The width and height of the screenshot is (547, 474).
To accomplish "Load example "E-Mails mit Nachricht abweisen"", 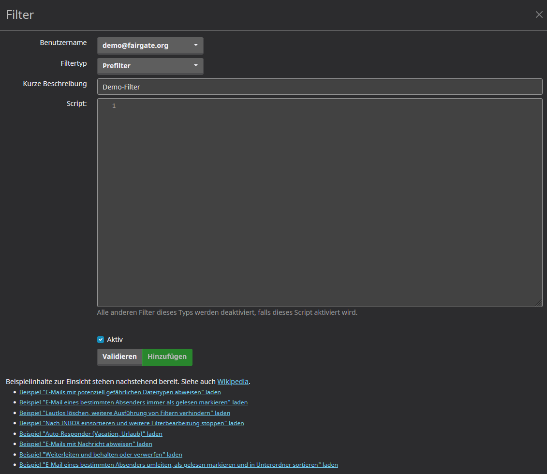I will click(x=86, y=444).
